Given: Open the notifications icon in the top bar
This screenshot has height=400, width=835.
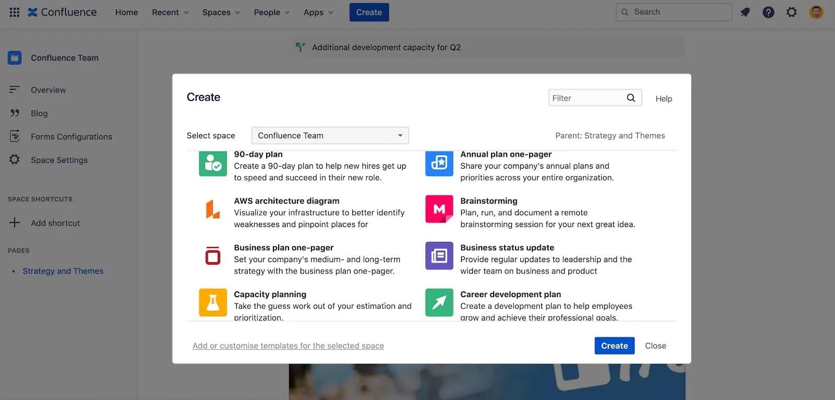Looking at the screenshot, I should (x=745, y=12).
